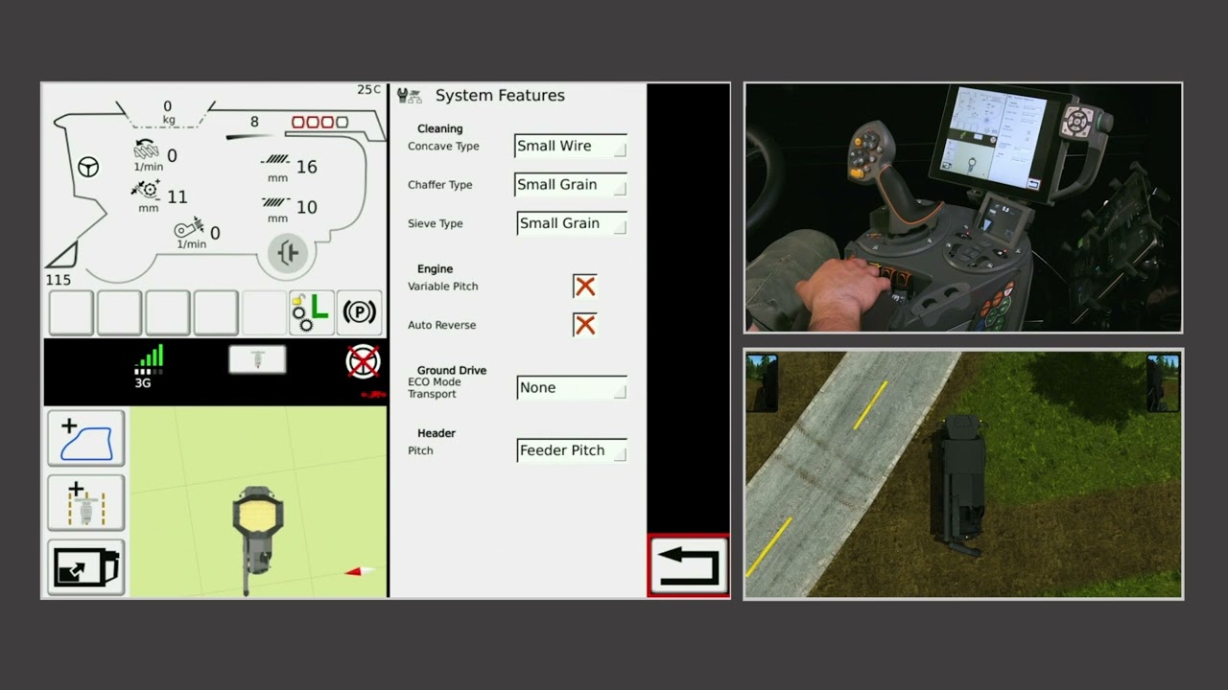The height and width of the screenshot is (690, 1228).
Task: Click the Header section heading
Action: pos(437,433)
